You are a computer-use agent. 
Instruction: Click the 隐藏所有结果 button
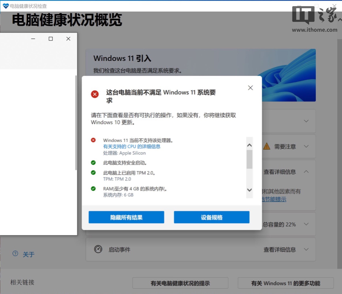pos(126,217)
